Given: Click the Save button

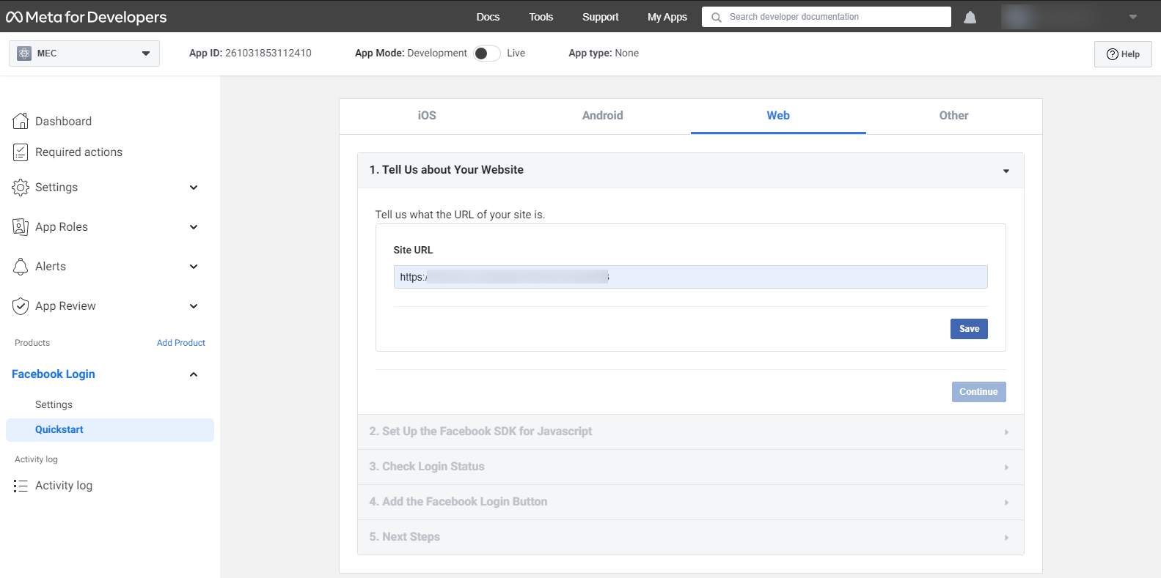Looking at the screenshot, I should [x=969, y=329].
